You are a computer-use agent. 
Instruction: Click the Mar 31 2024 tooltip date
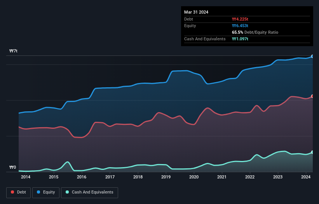pos(196,12)
